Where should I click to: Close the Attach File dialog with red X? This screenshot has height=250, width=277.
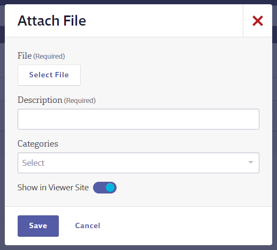pos(258,21)
